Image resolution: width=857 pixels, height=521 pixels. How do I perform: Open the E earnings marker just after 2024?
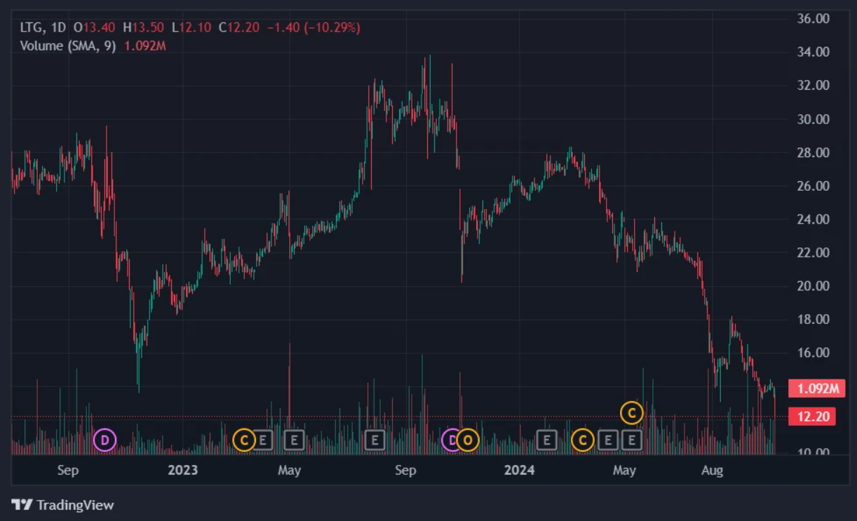(x=546, y=440)
